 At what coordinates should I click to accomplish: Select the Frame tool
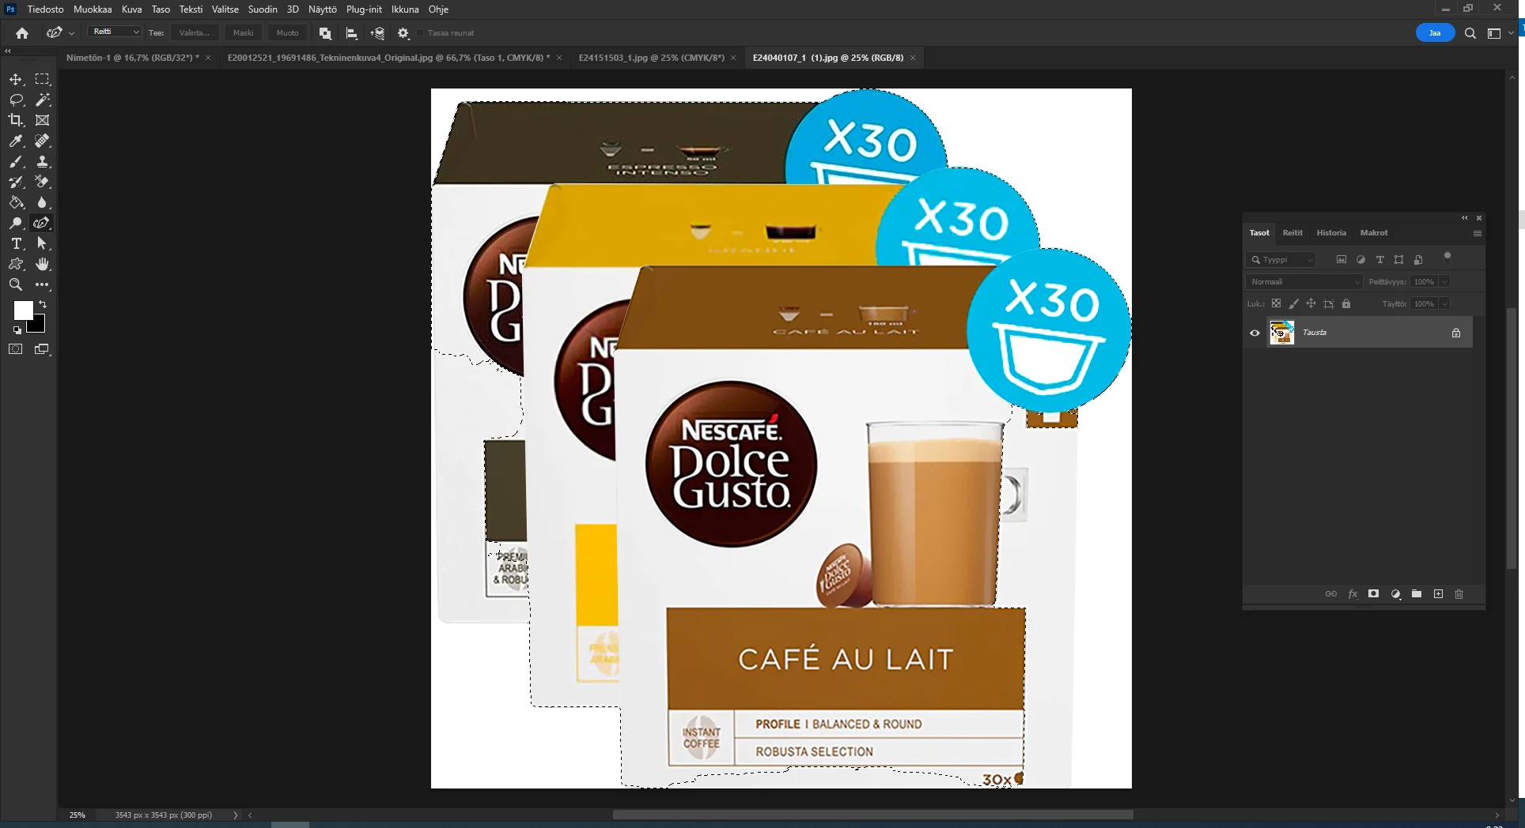click(x=43, y=120)
